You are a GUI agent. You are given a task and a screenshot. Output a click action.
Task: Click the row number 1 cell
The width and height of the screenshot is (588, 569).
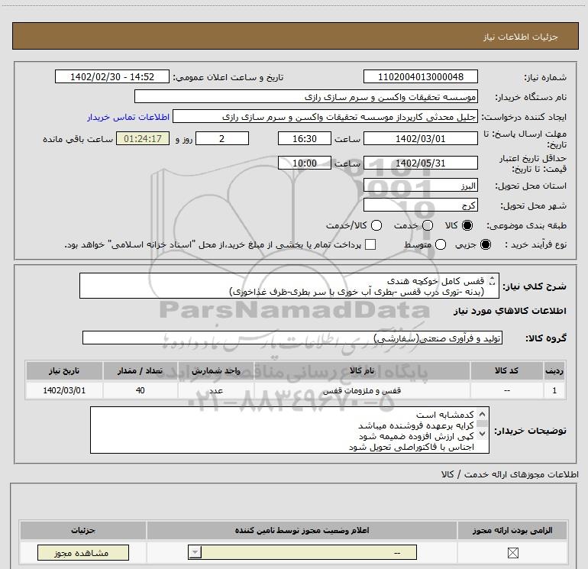pos(554,390)
